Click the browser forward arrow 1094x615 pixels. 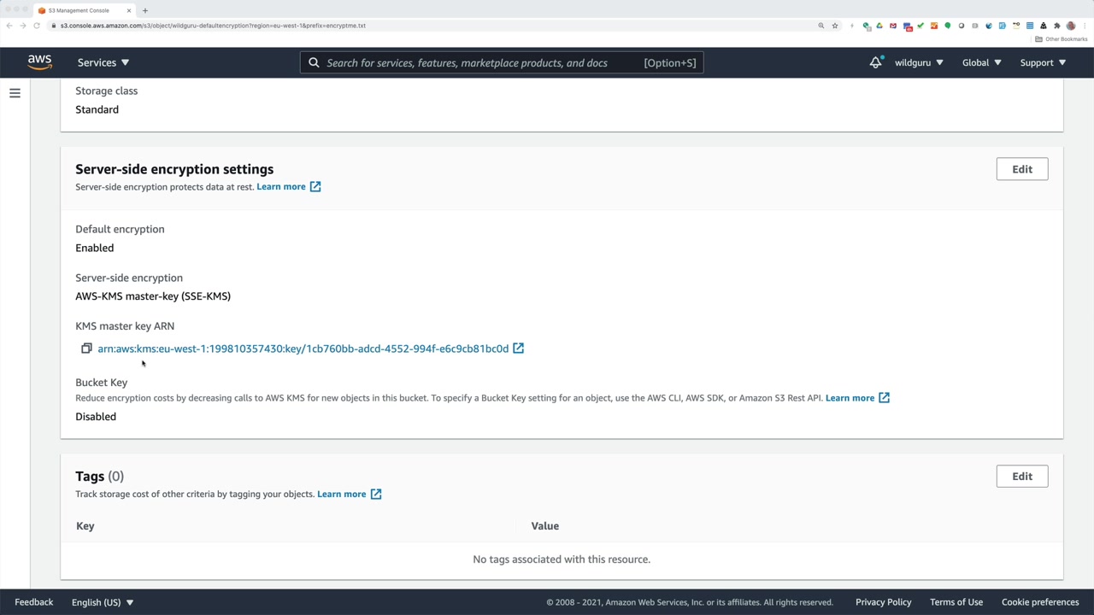pos(23,26)
